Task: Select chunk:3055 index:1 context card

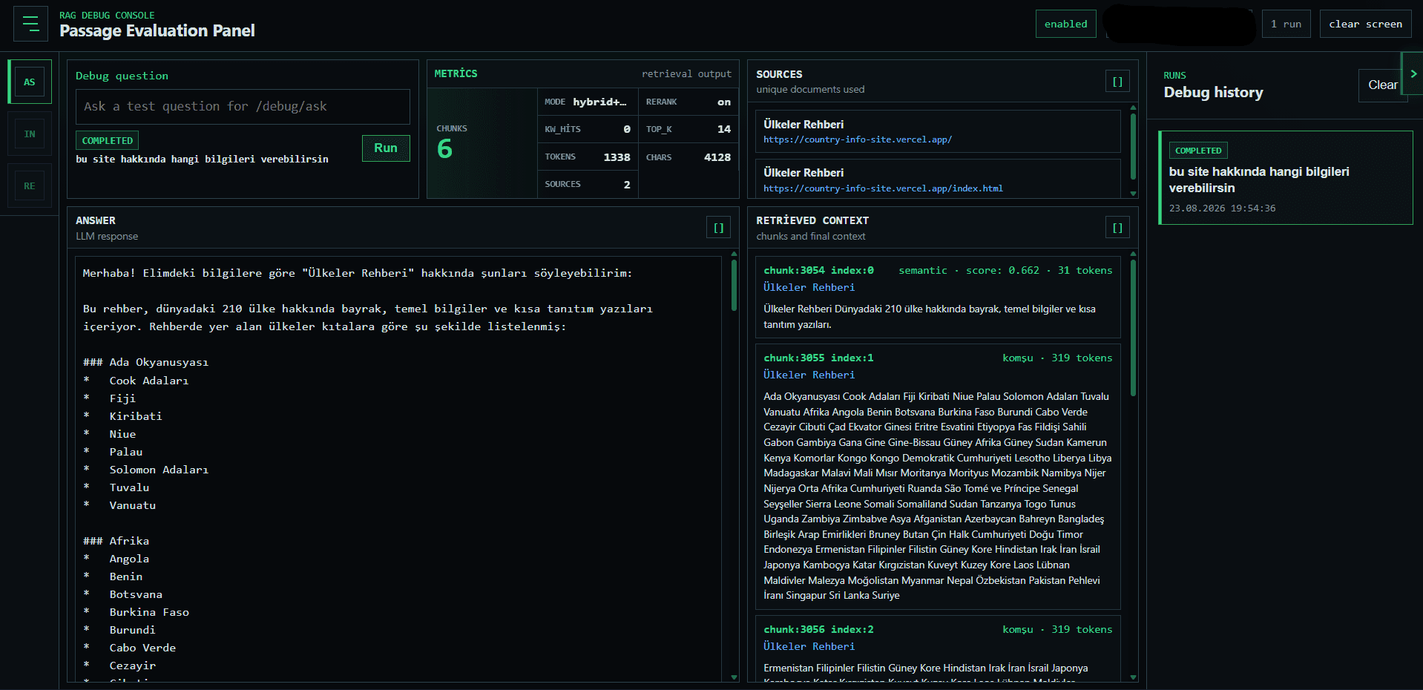Action: [x=938, y=476]
